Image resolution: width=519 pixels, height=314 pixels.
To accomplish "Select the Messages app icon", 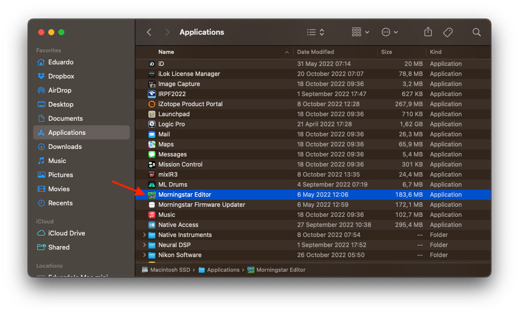I will [x=151, y=154].
